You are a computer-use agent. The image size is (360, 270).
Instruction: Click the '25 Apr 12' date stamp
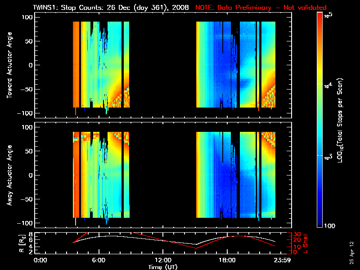point(352,252)
